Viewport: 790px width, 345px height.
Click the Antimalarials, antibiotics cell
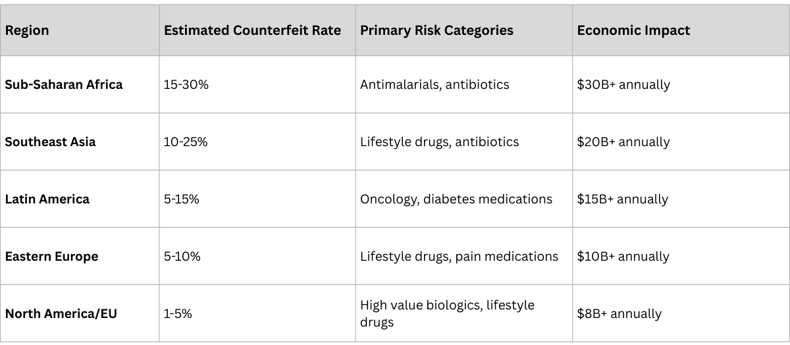pos(434,84)
